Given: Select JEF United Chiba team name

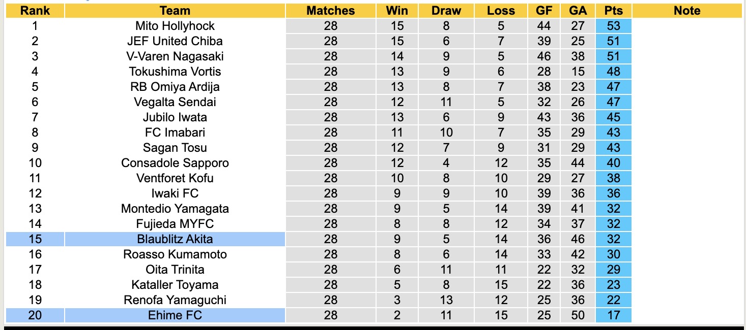Looking at the screenshot, I should click(175, 41).
